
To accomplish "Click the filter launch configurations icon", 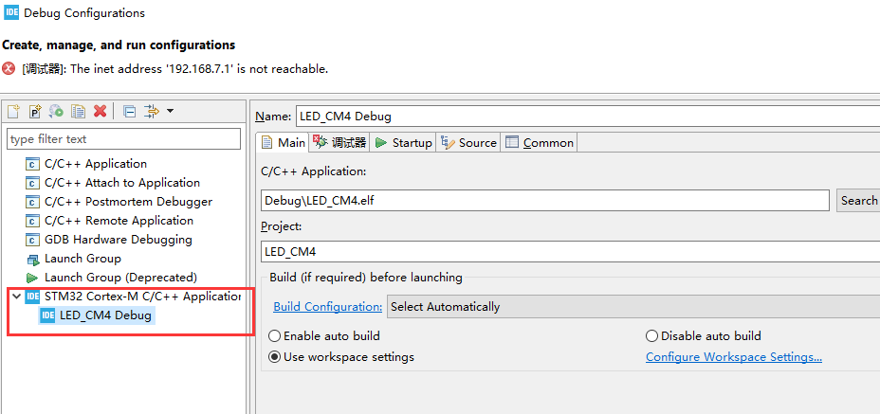I will pos(151,112).
